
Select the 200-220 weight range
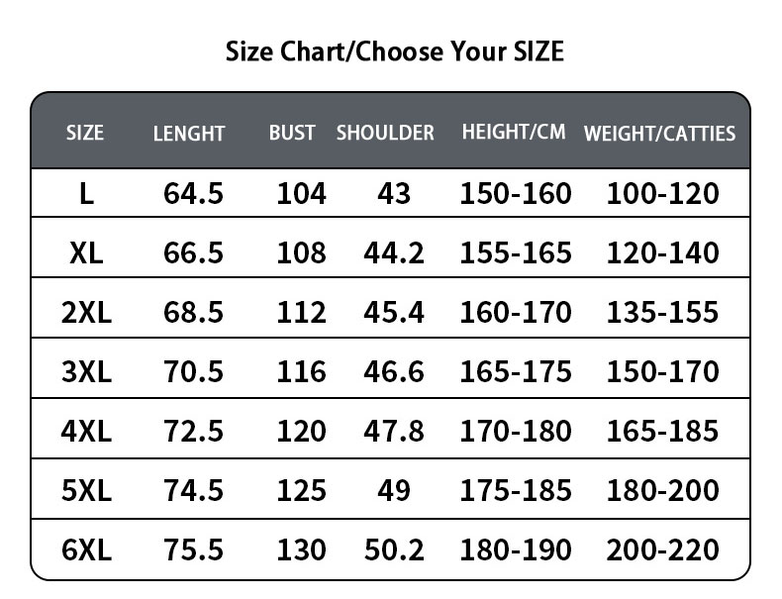tap(662, 549)
